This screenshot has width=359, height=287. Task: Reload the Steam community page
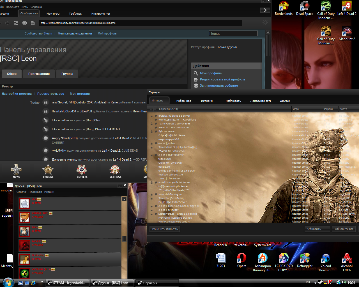(x=16, y=23)
